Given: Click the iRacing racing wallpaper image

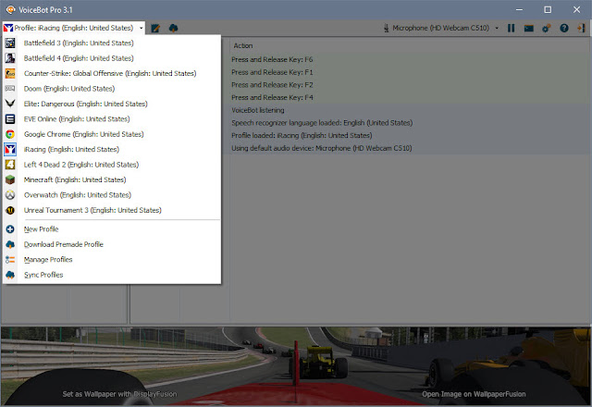Looking at the screenshot, I should click(x=296, y=366).
